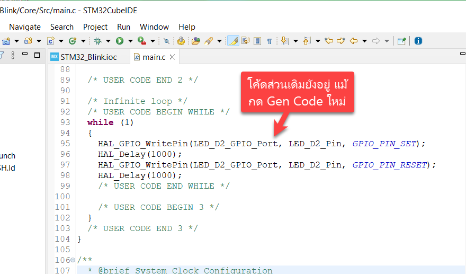The image size is (466, 274).
Task: Toggle the word wrap icon
Action: 246,41
